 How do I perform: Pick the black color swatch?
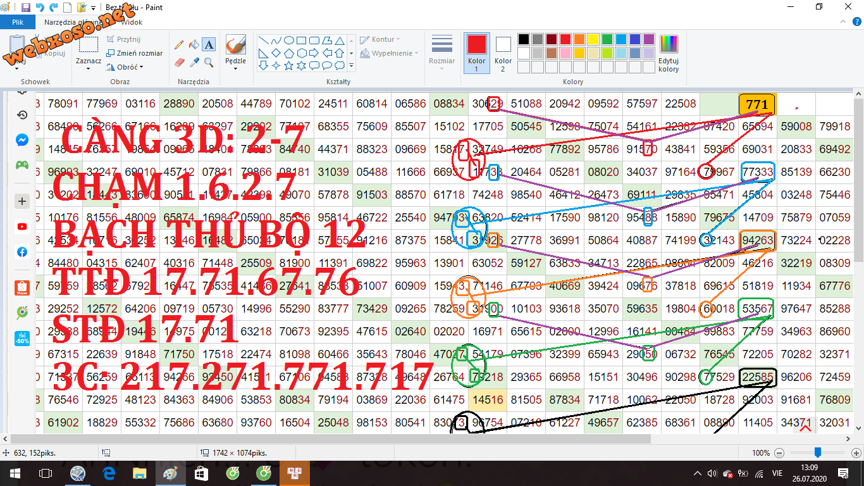click(x=524, y=39)
